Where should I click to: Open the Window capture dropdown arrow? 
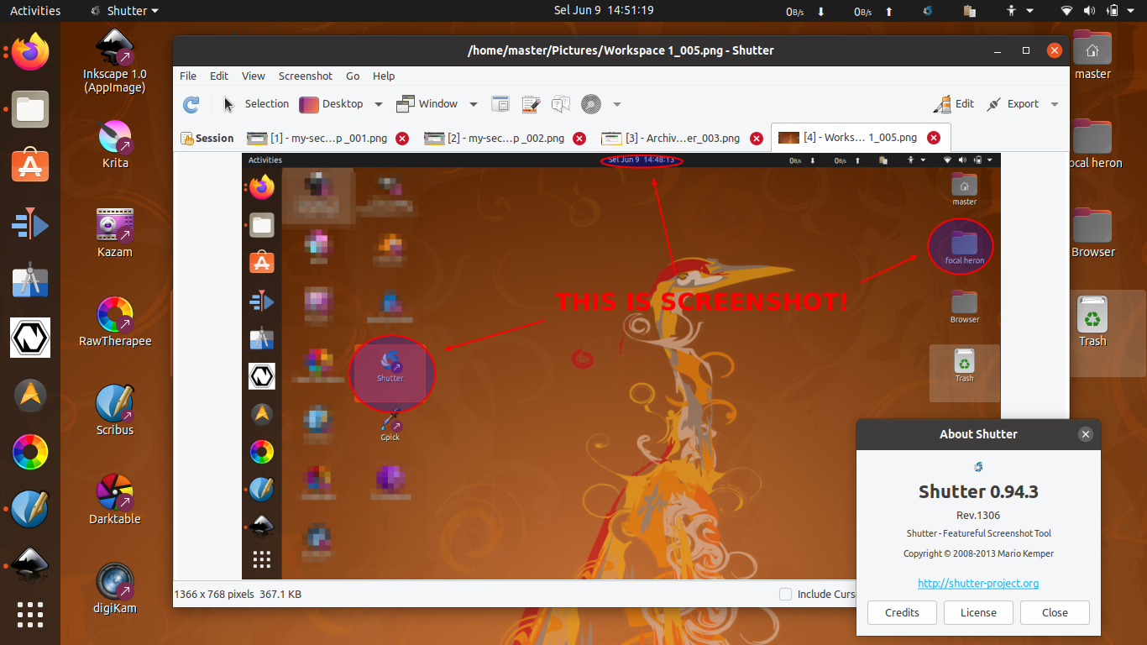point(474,104)
